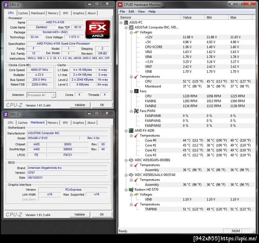Click the ASUSTeK motherboard chip icon
Viewport: 259px width, 243px height.
[x=131, y=27]
